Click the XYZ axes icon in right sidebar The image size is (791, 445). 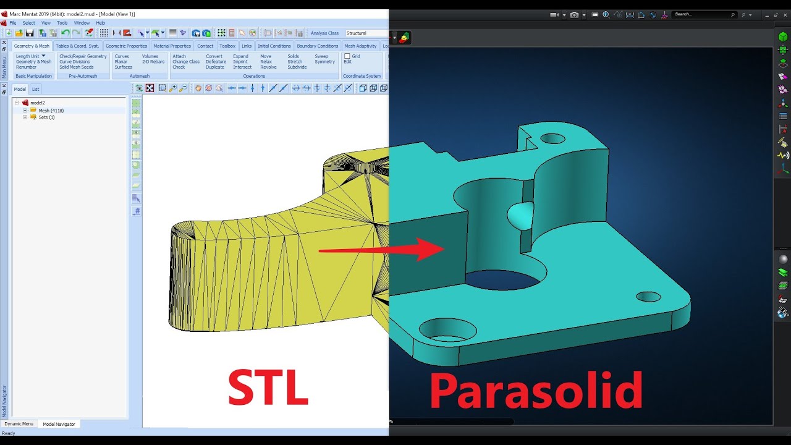(x=783, y=168)
